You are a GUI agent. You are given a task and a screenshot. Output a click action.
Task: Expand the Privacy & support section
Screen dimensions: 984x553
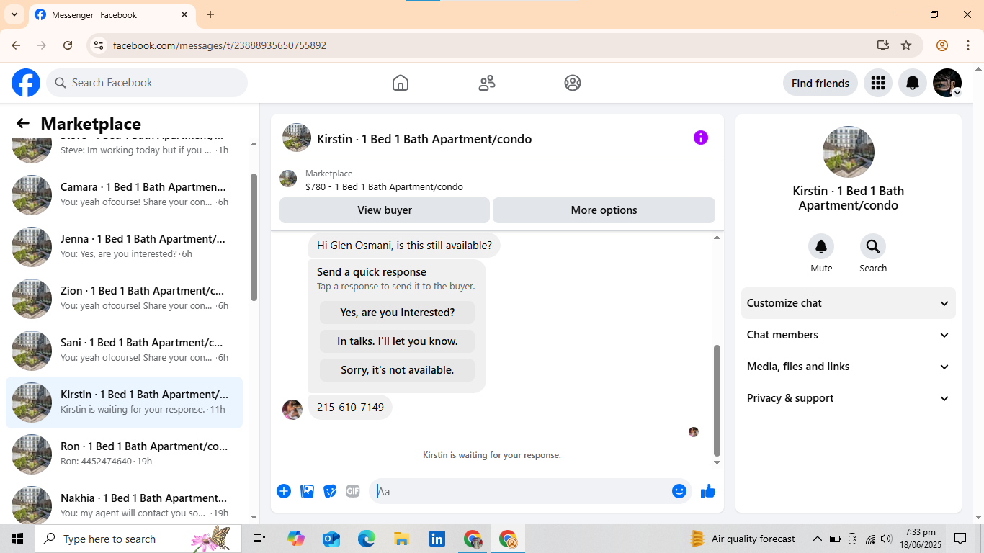tap(849, 398)
